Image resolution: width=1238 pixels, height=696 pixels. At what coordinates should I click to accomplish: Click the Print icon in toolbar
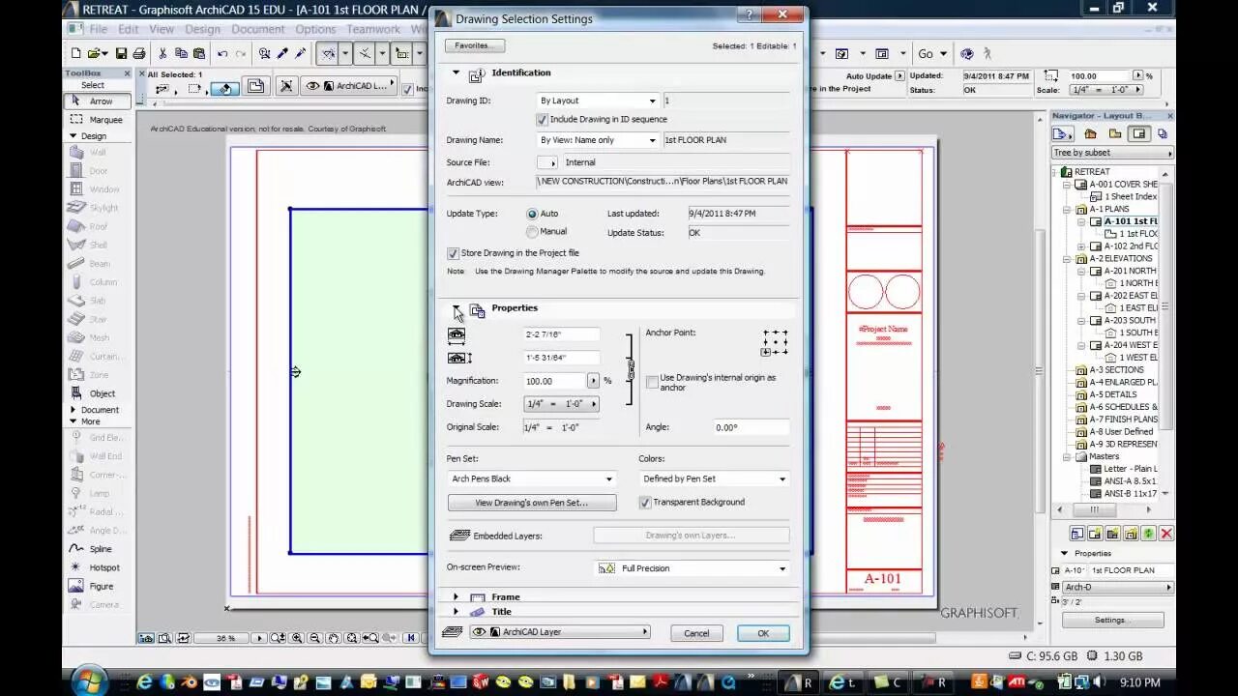click(138, 54)
